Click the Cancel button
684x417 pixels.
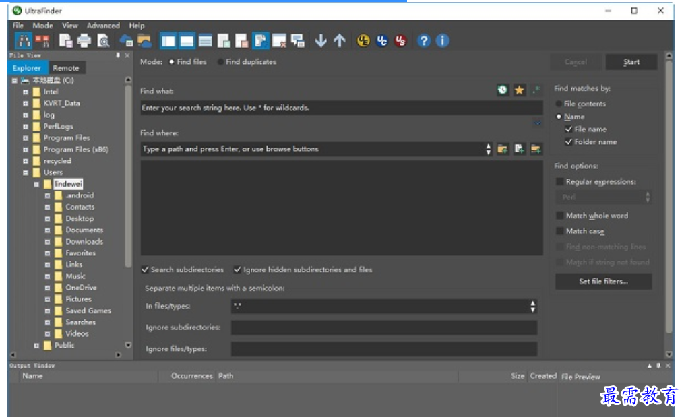(576, 62)
